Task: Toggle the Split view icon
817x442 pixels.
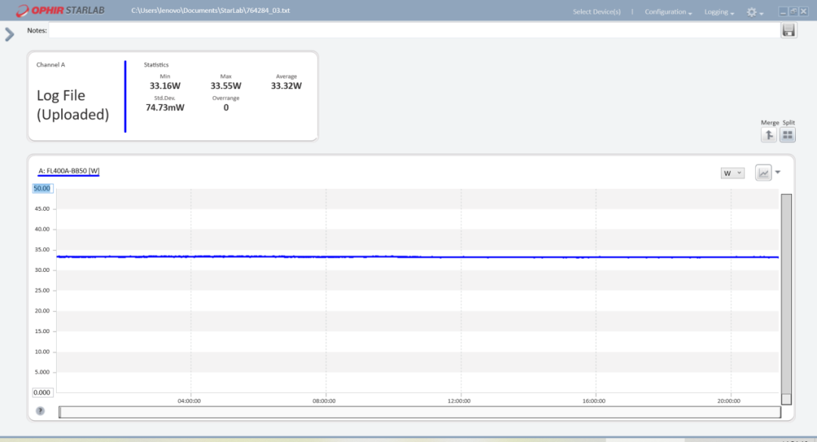Action: coord(787,135)
